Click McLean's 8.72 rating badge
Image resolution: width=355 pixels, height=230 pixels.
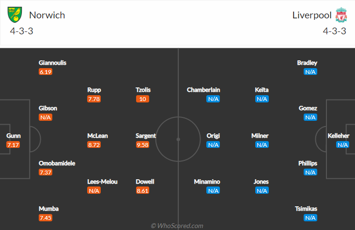click(x=94, y=144)
